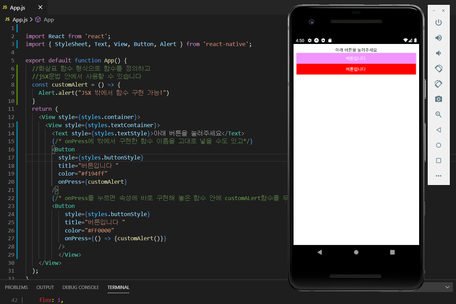Click "flex: 1," text in terminal
Image resolution: width=456 pixels, height=304 pixels.
[51, 300]
